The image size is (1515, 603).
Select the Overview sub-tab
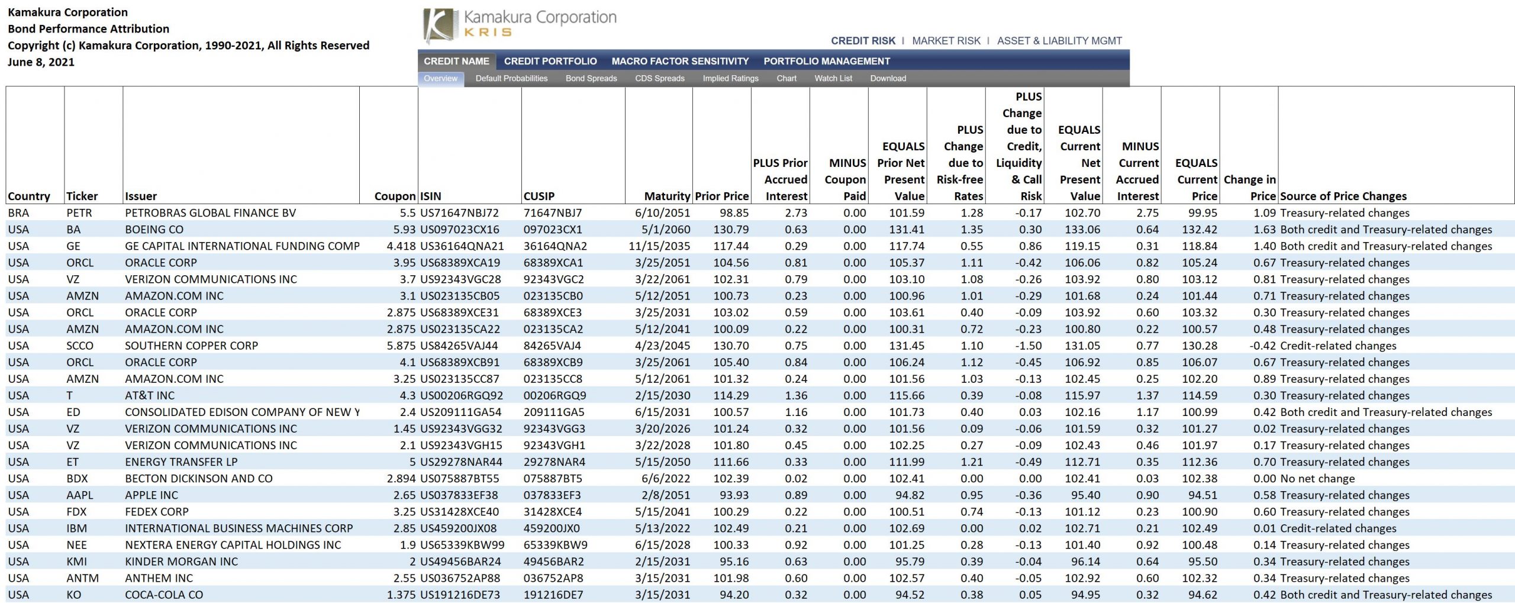(440, 78)
